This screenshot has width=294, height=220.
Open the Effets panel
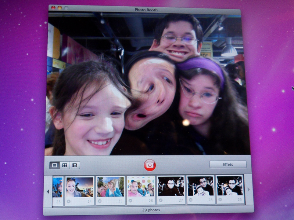click(x=228, y=164)
